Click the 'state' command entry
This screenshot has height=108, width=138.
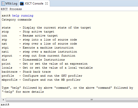tap(46, 28)
